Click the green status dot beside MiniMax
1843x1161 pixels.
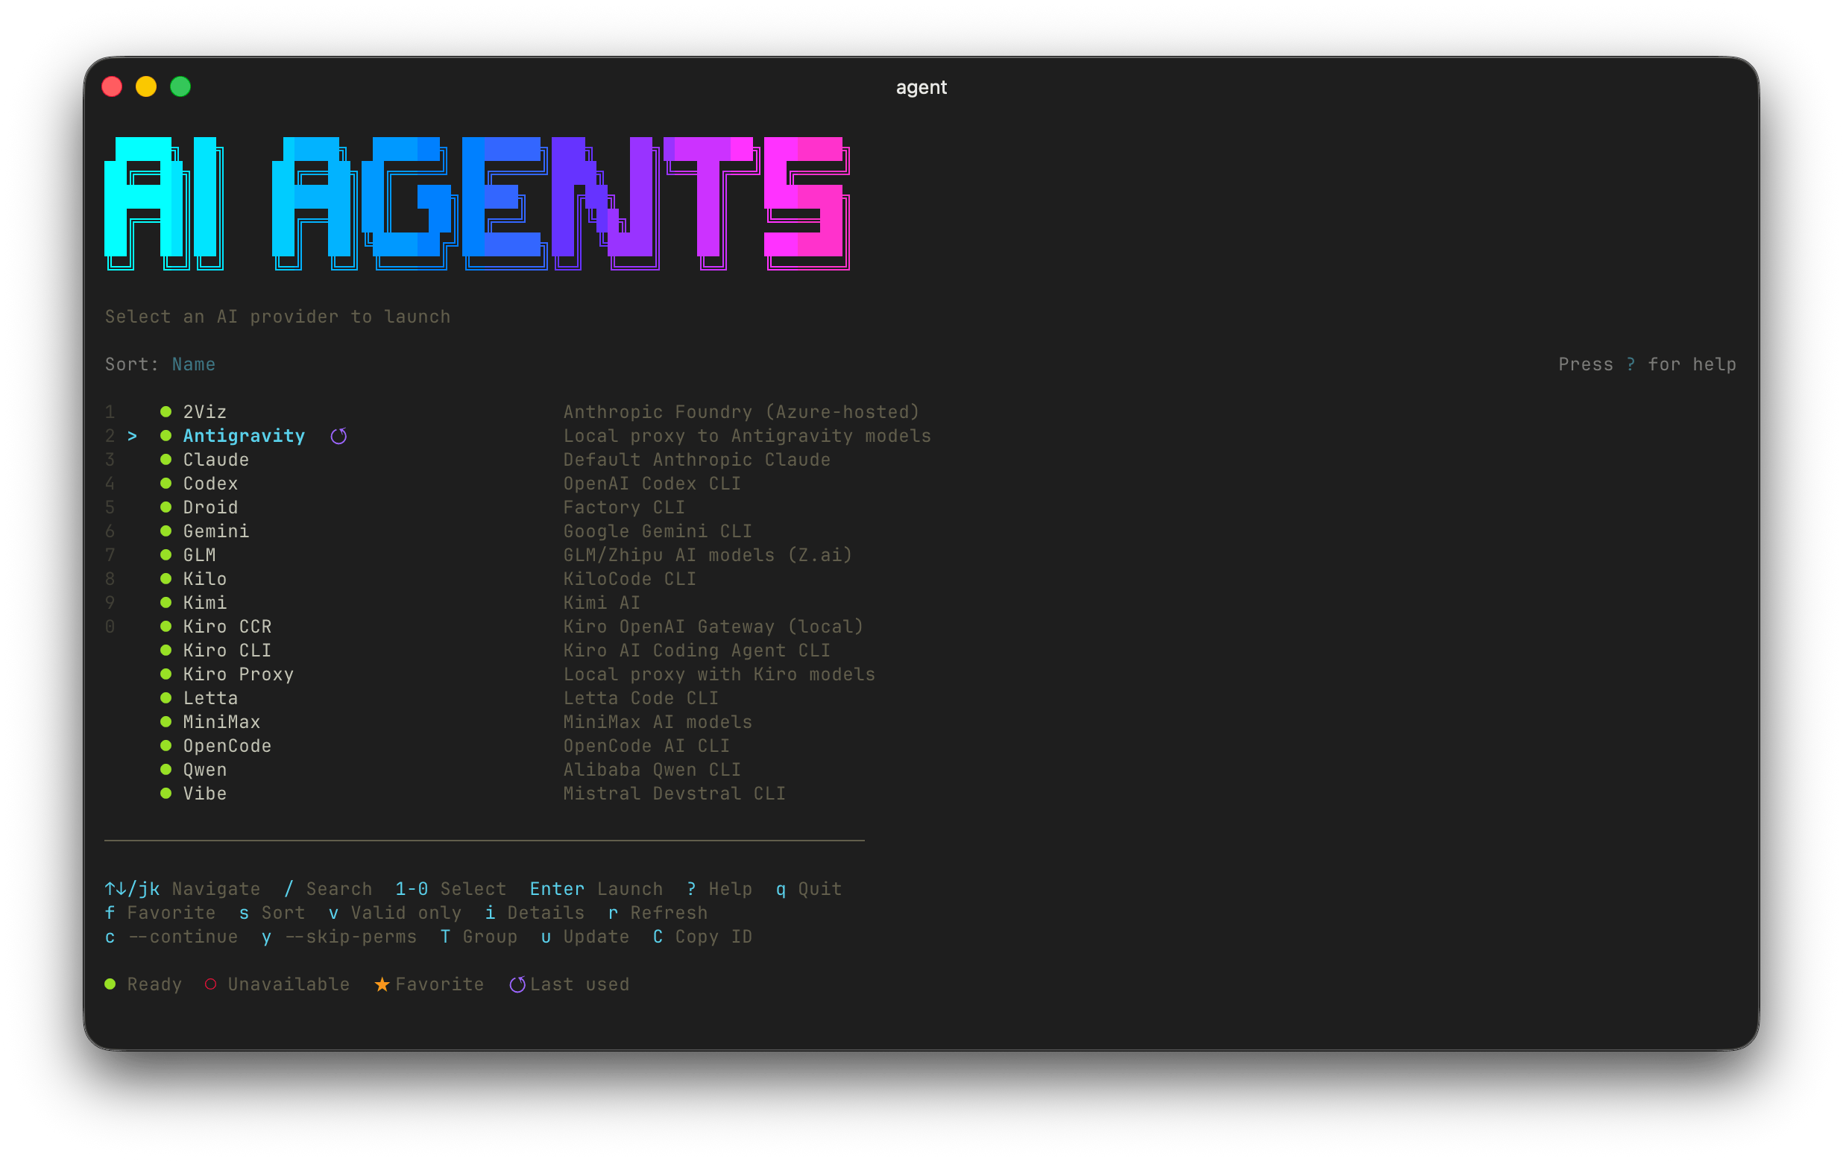coord(166,722)
